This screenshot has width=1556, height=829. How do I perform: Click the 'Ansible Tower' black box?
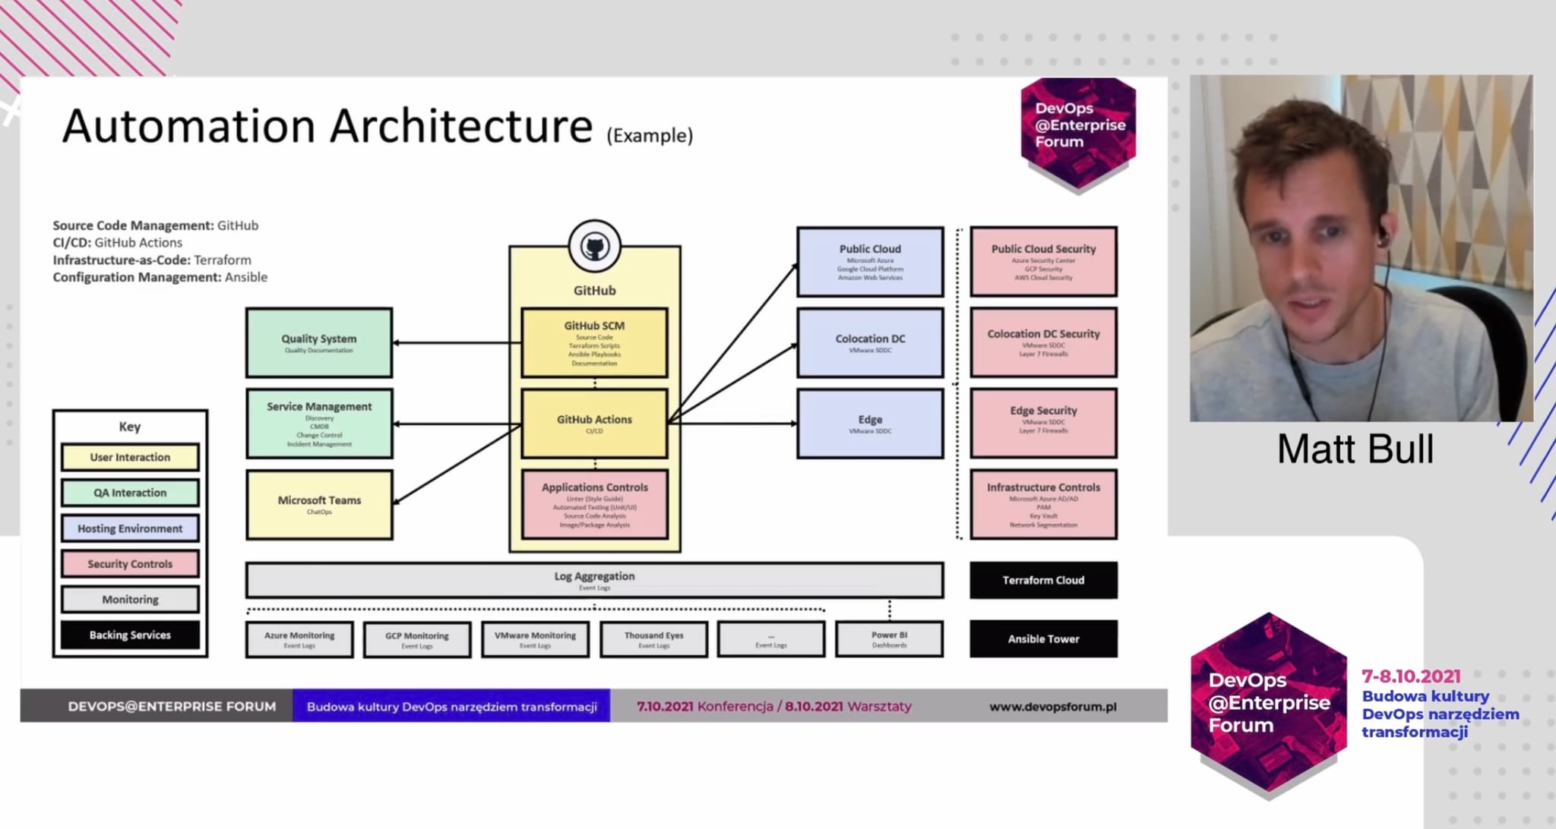1043,639
